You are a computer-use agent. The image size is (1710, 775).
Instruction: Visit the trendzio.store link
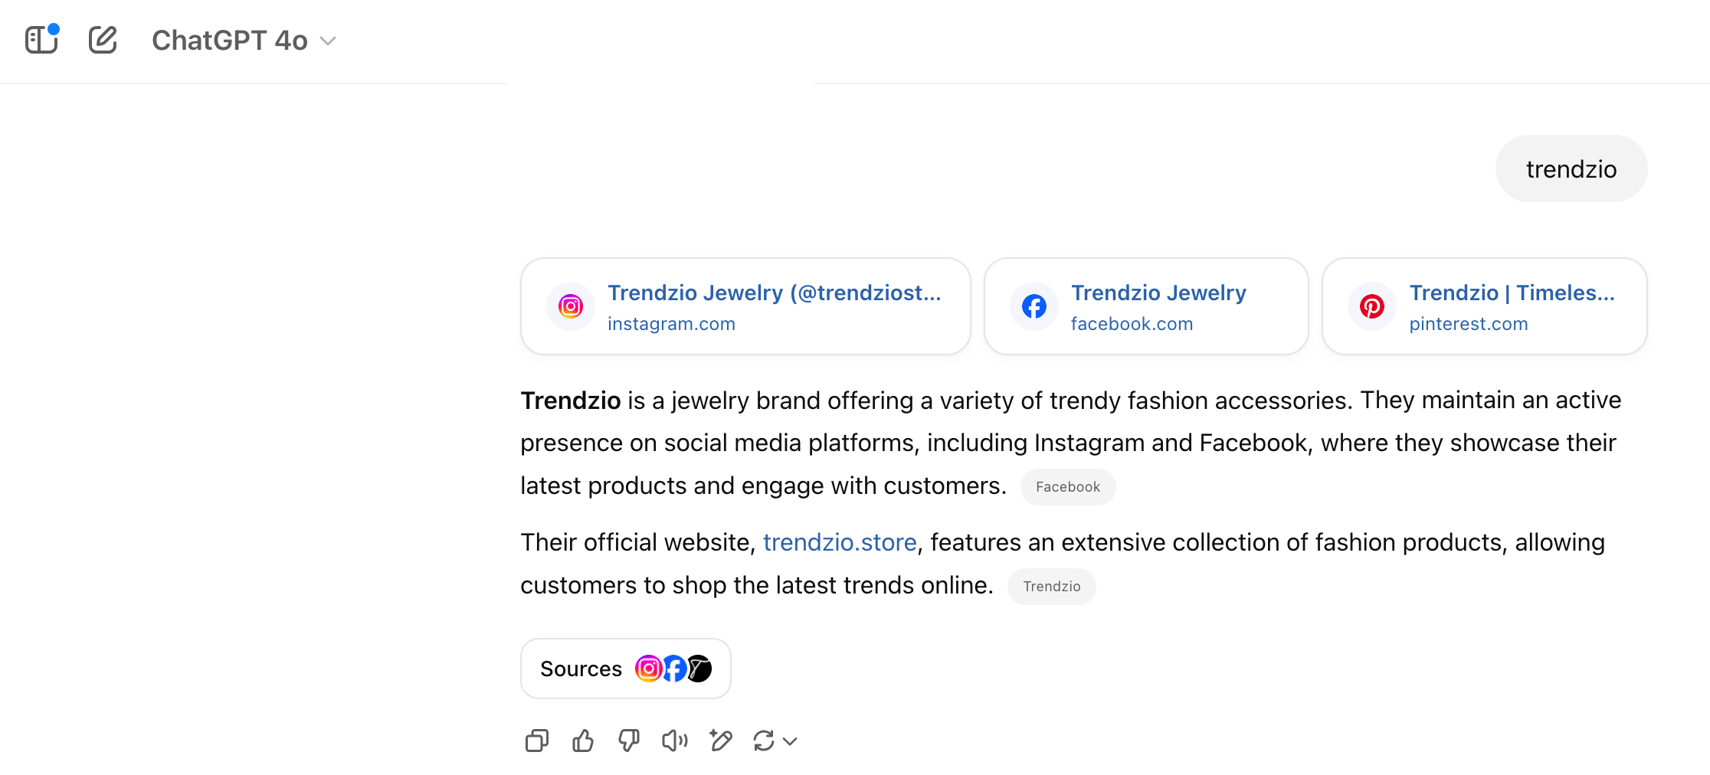[x=840, y=542]
